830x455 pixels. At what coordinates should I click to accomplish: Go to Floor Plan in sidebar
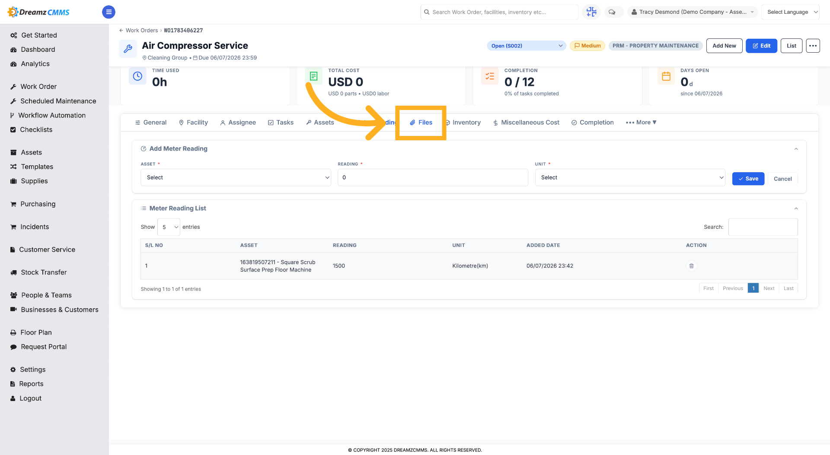[36, 332]
